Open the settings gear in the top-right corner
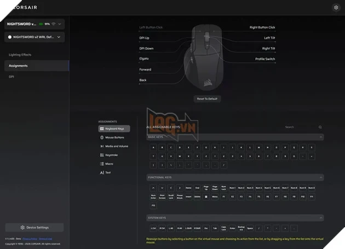 point(336,8)
